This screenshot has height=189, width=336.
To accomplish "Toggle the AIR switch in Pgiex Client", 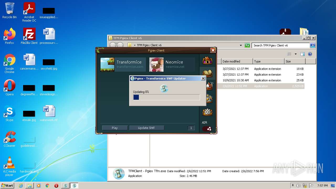I will 207,129.
